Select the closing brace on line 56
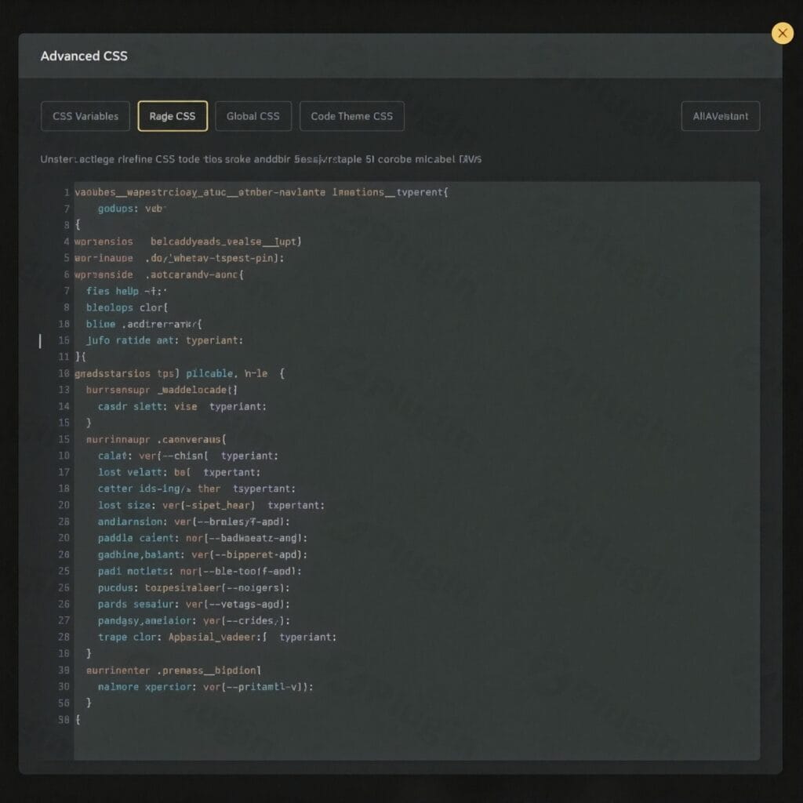Image resolution: width=803 pixels, height=803 pixels. (x=89, y=703)
